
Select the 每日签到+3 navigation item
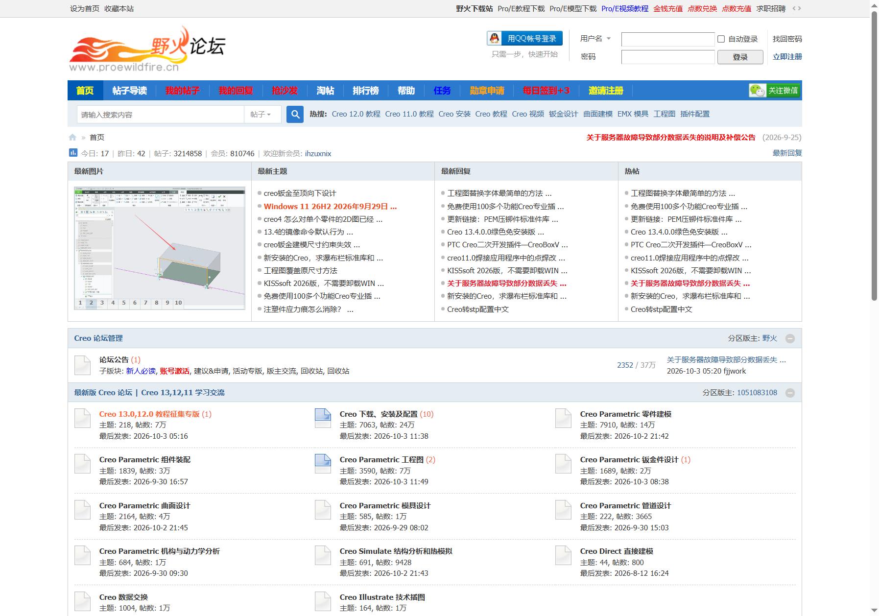546,91
